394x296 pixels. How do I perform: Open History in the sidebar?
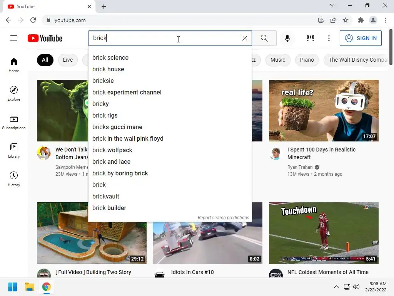(14, 179)
